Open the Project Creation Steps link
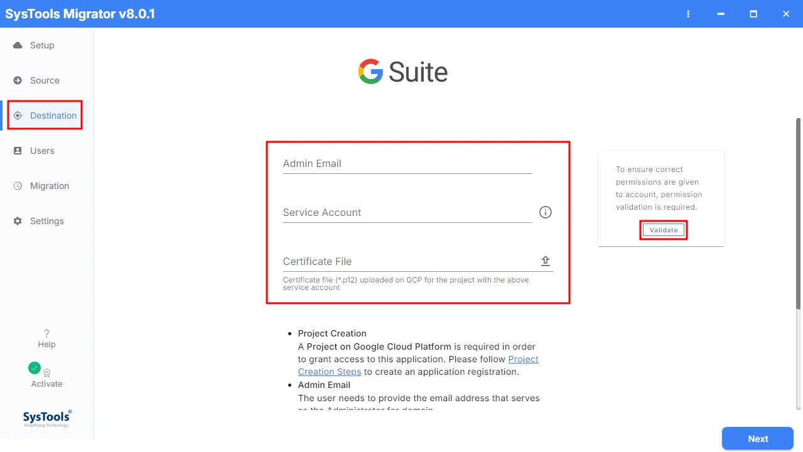 (x=418, y=365)
